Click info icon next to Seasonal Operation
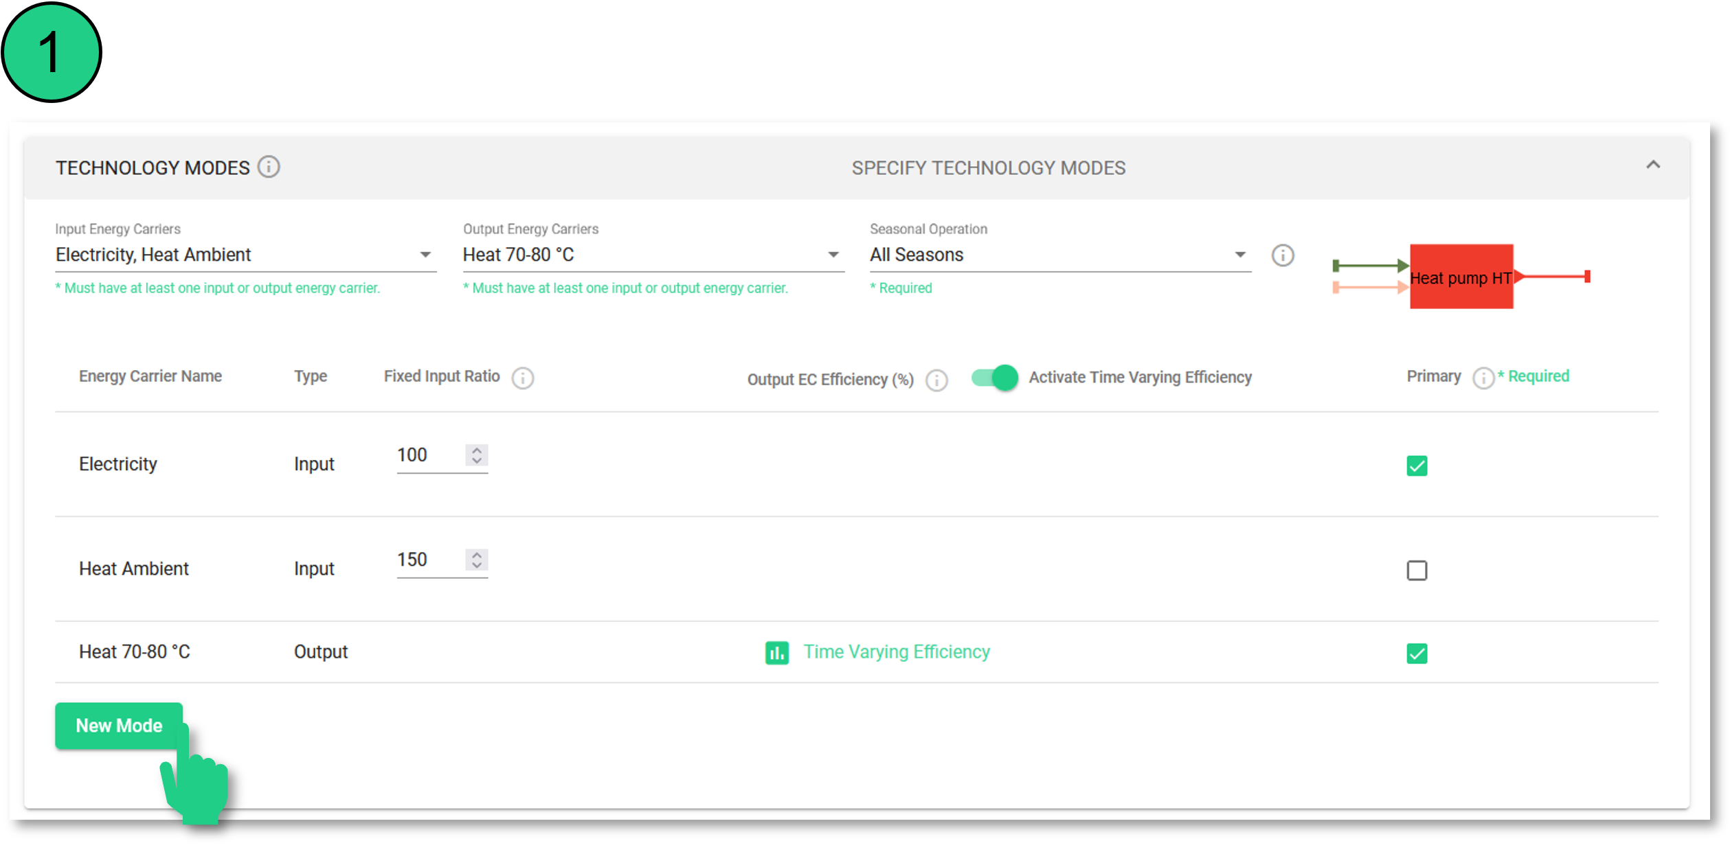Screen dimensions: 1730x852 click(1282, 255)
